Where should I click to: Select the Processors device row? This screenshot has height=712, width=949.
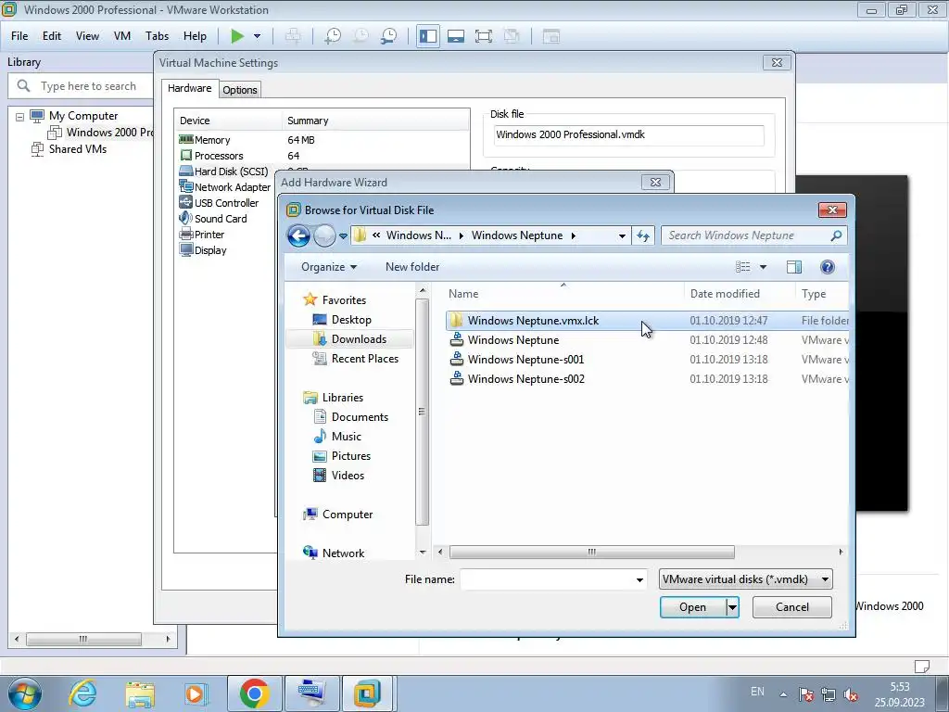click(x=323, y=156)
